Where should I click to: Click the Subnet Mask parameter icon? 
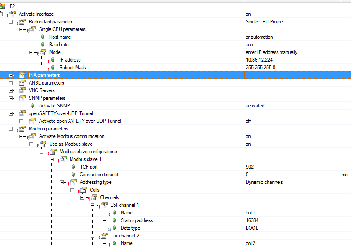[x=53, y=68]
